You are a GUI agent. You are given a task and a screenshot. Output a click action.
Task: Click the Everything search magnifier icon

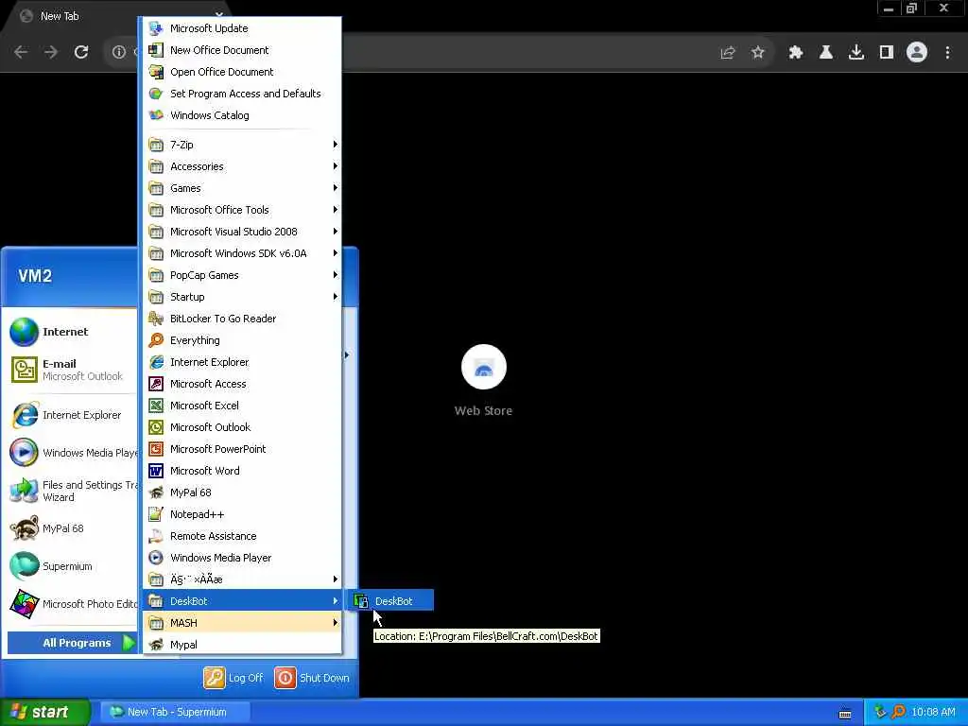pyautogui.click(x=156, y=340)
